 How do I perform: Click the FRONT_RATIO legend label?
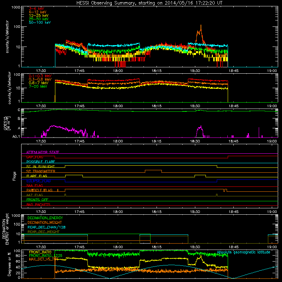point(40,252)
